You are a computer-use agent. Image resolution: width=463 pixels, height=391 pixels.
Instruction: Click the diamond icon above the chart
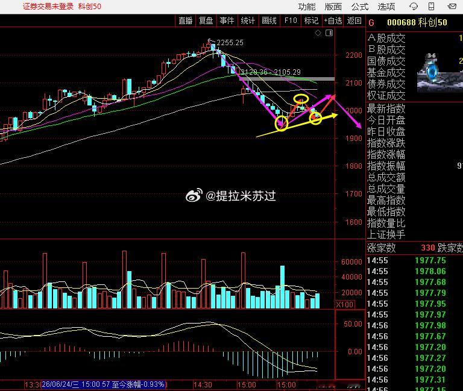click(x=318, y=33)
